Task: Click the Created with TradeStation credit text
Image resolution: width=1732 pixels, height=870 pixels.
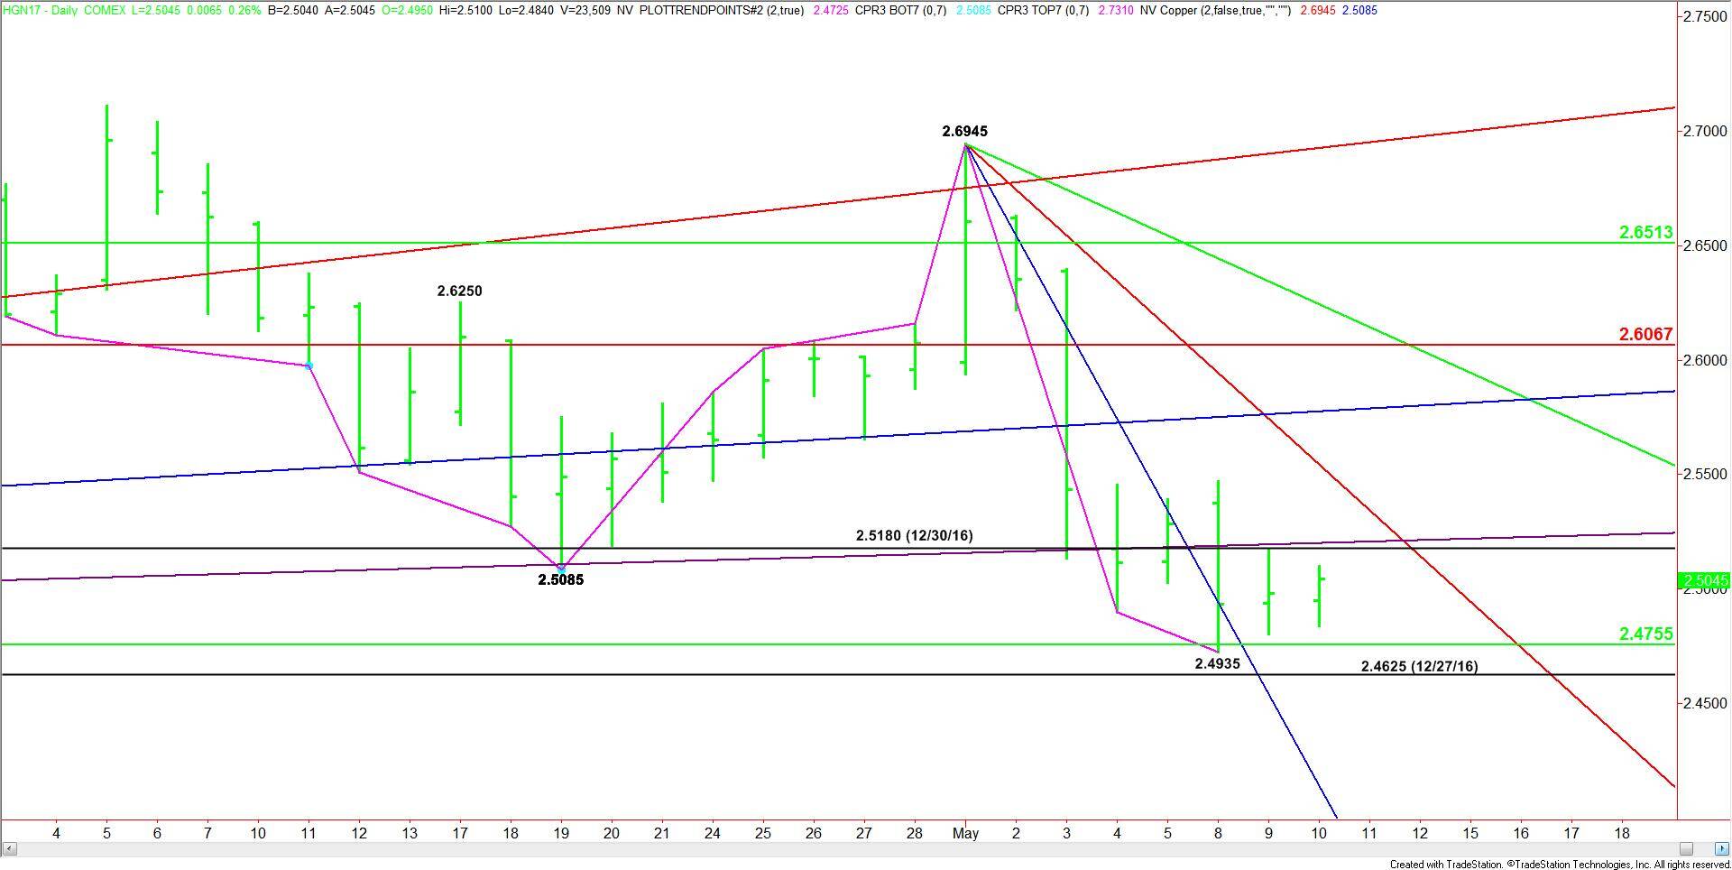Action: click(1560, 865)
